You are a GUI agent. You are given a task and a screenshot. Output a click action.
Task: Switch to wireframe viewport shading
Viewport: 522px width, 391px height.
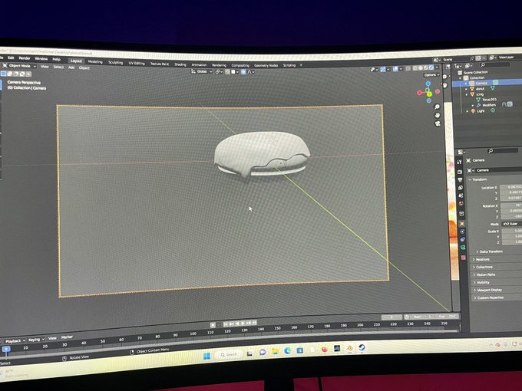point(415,68)
